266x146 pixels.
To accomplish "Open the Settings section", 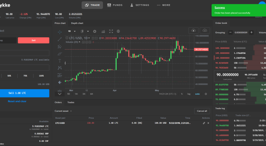I will 140,5.
